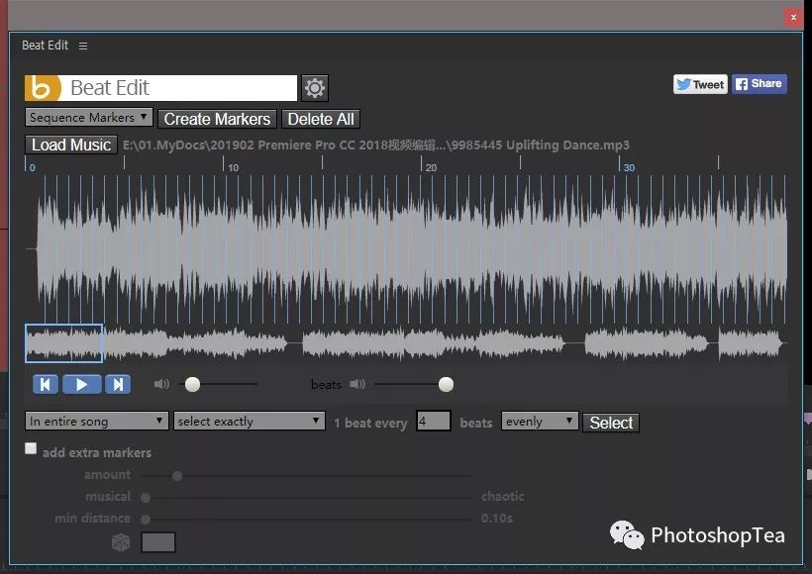Open the Sequence Markers dropdown
This screenshot has width=812, height=574.
(x=88, y=118)
